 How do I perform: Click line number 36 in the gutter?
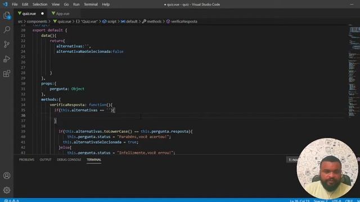tap(23, 116)
